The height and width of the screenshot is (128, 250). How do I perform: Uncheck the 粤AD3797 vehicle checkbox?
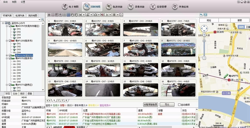coord(10,26)
